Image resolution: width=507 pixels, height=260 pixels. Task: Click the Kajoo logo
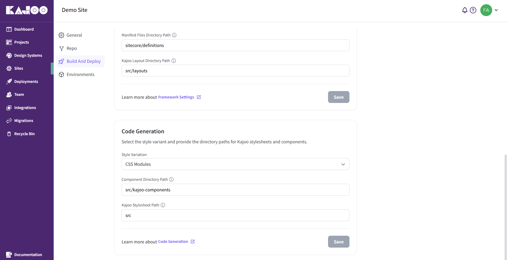27,10
